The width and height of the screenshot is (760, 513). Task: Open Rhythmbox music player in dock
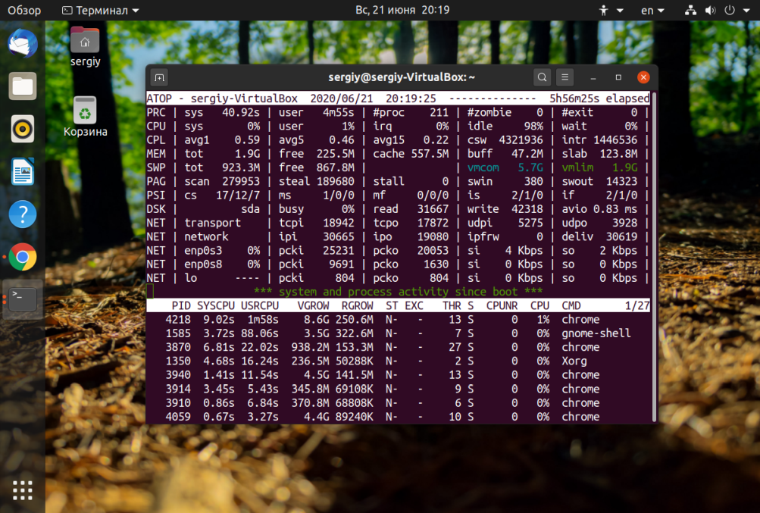23,129
